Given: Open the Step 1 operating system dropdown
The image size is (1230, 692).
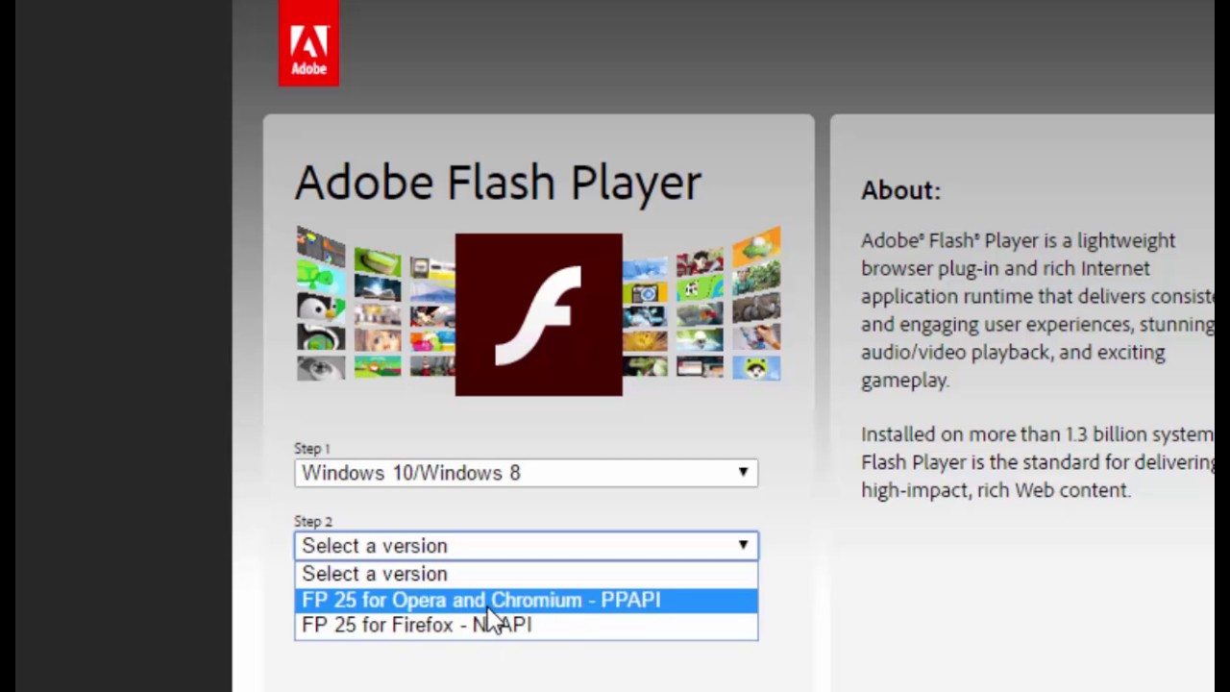Looking at the screenshot, I should (526, 473).
